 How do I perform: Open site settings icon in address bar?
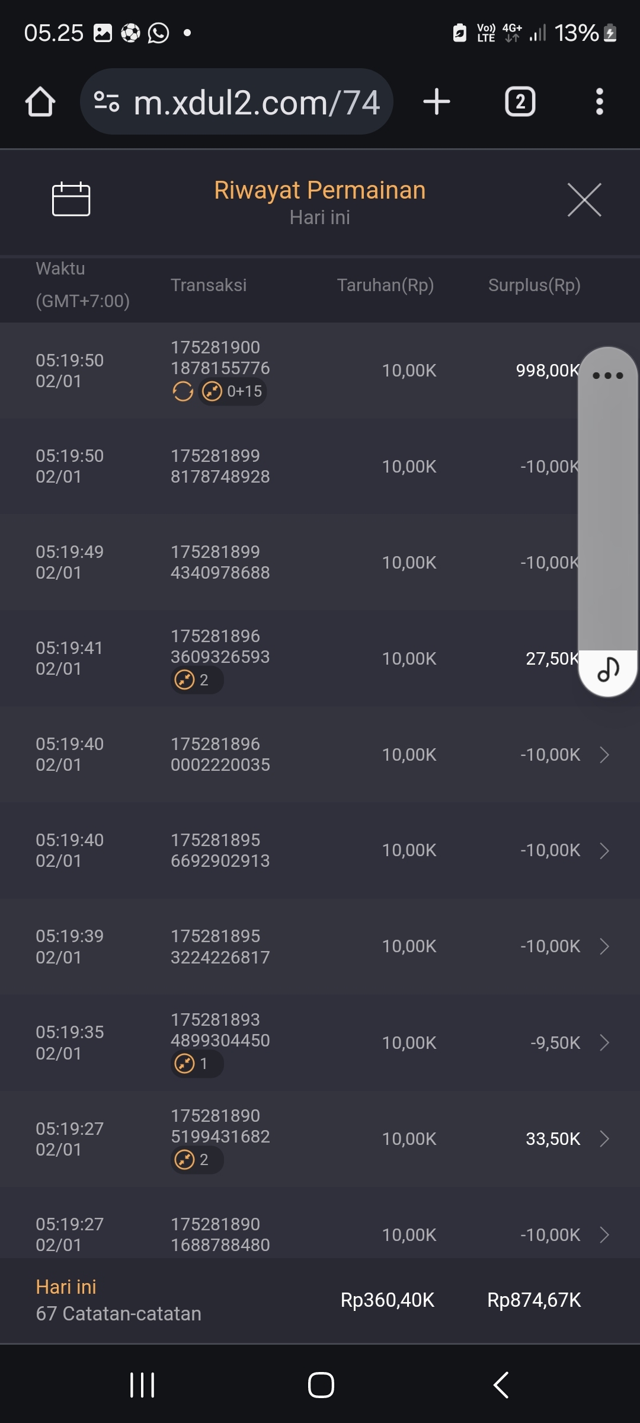point(107,102)
